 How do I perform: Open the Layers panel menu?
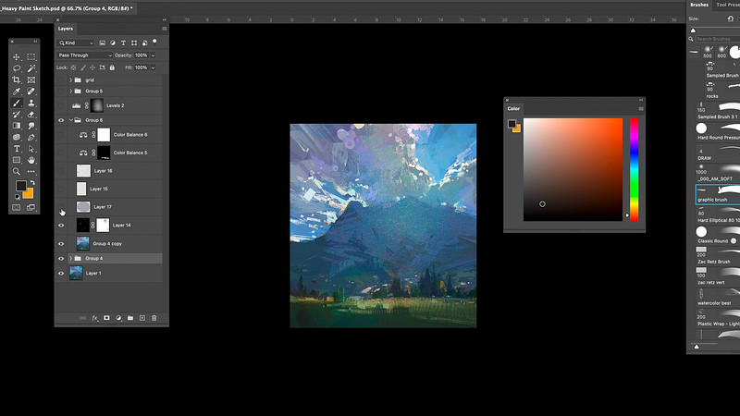pos(165,29)
